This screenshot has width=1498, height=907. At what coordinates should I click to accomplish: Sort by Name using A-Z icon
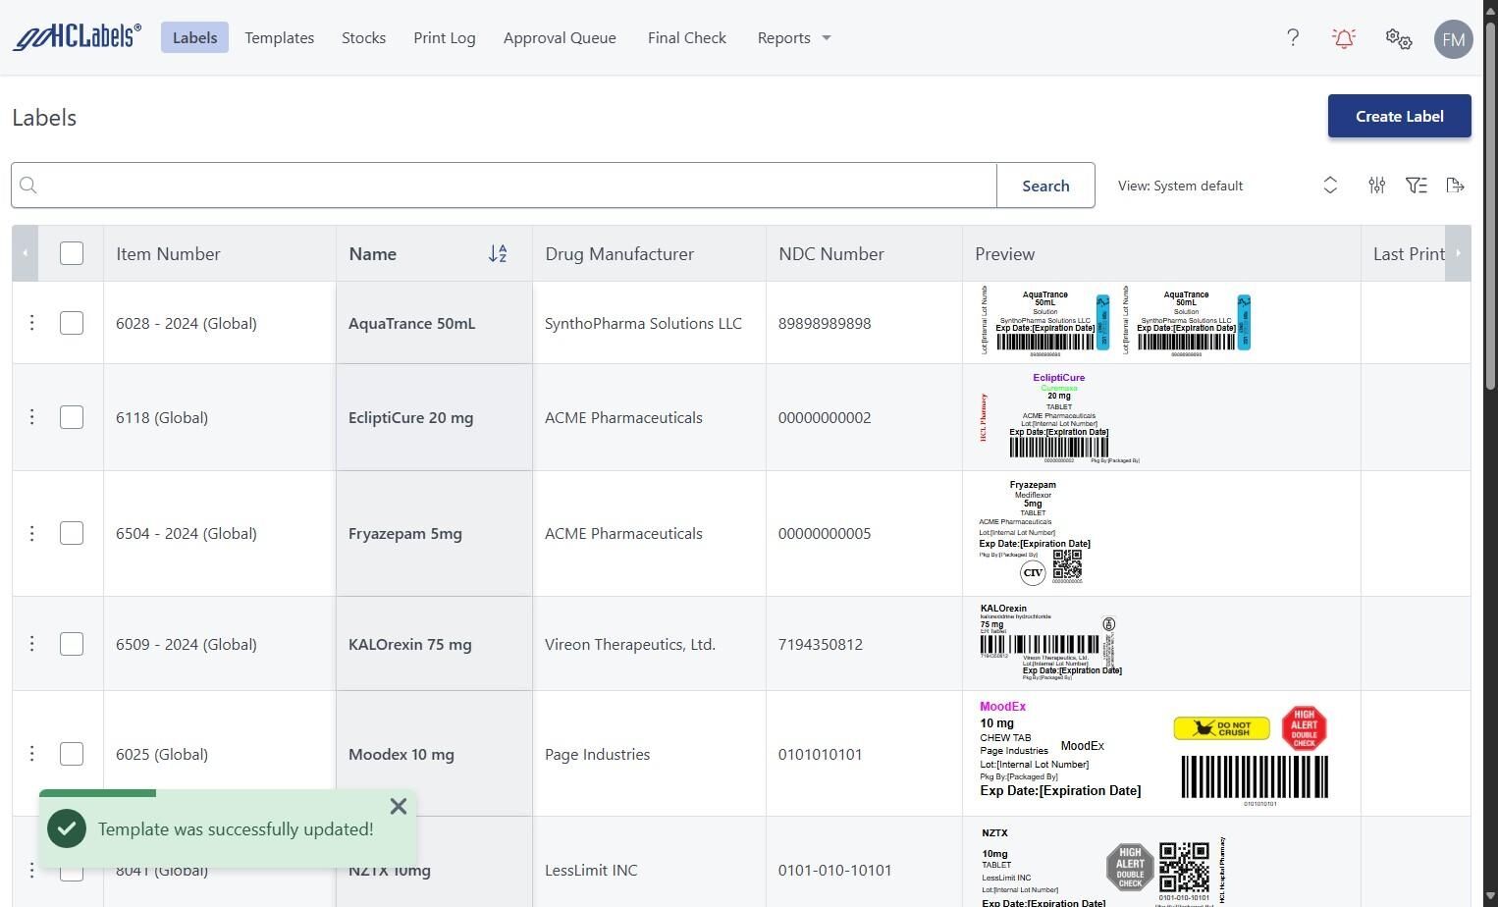point(498,254)
